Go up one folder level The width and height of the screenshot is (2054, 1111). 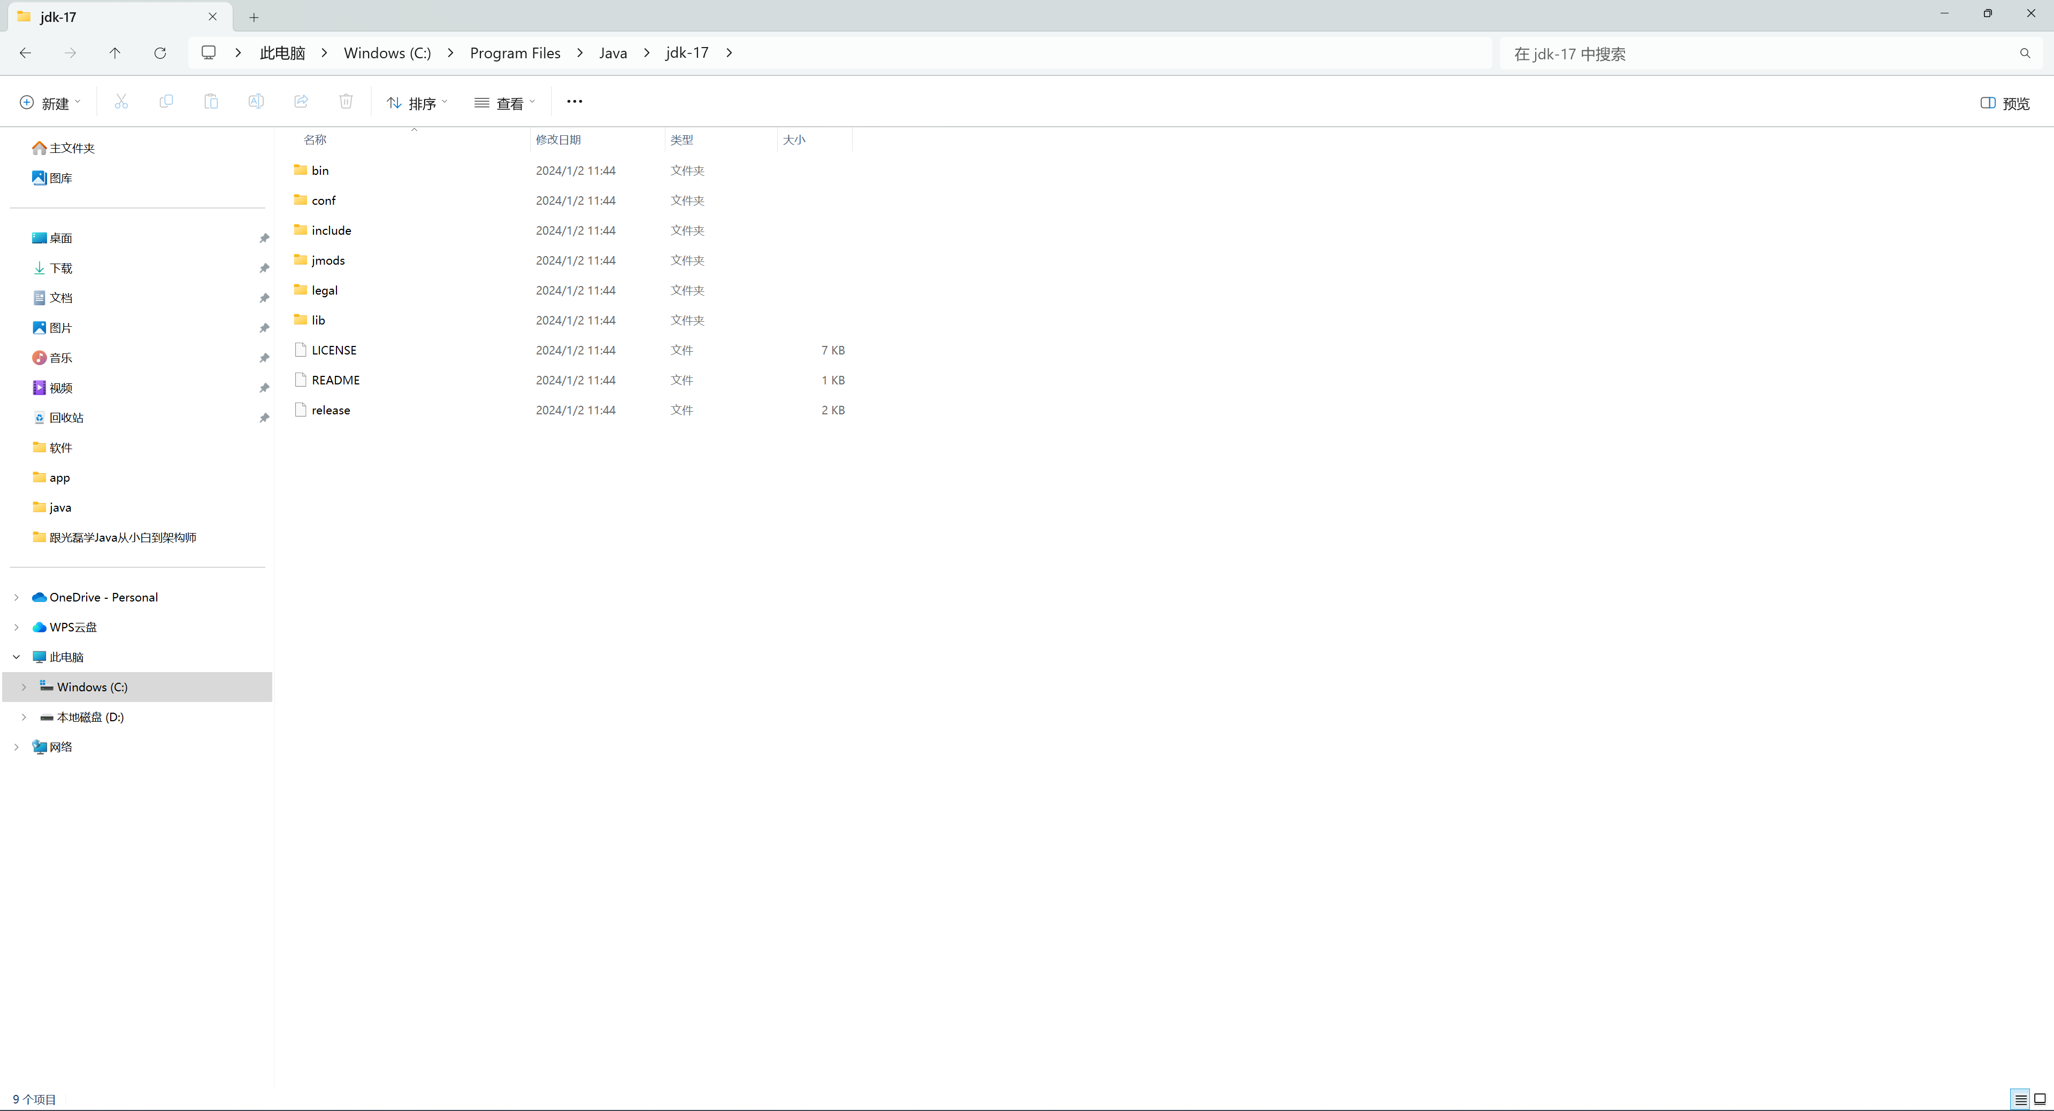point(115,52)
